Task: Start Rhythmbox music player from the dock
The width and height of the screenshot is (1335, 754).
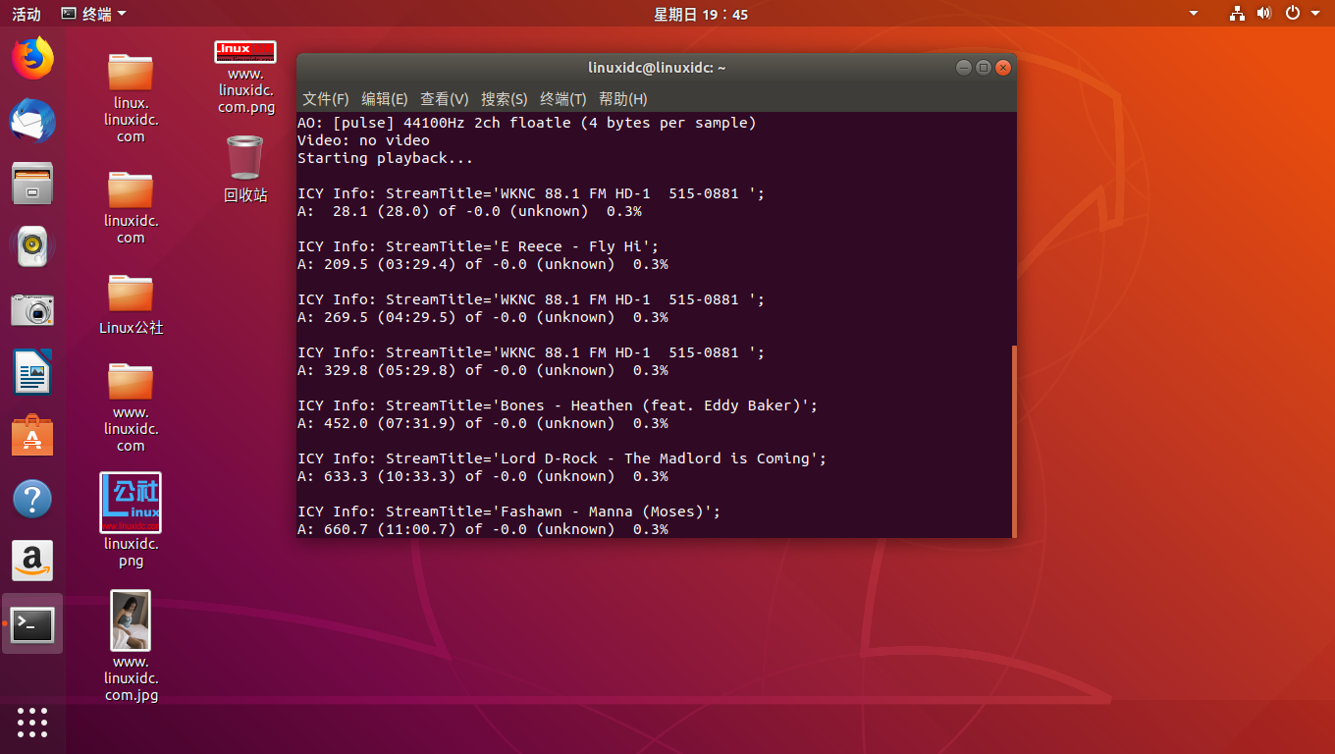Action: tap(32, 246)
